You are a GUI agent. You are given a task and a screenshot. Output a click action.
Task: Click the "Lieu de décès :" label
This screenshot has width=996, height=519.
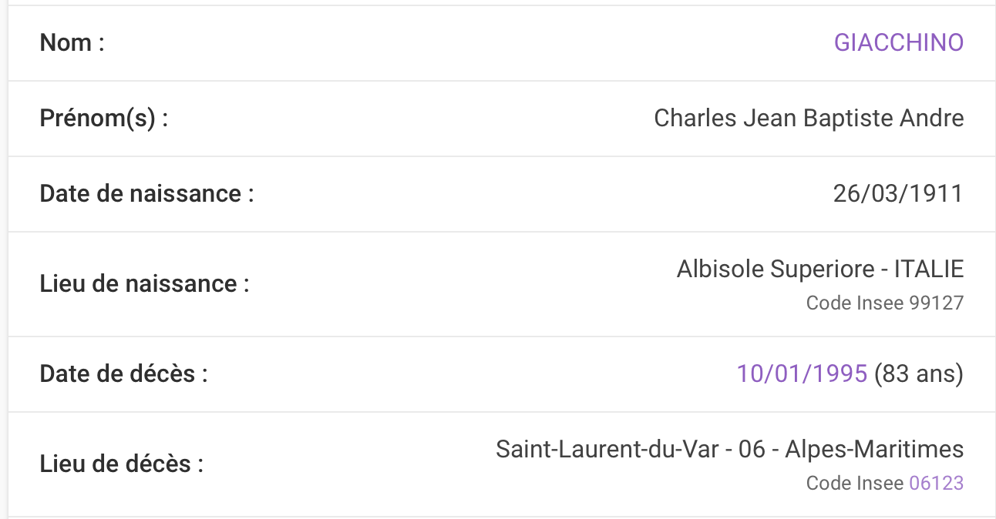click(121, 464)
